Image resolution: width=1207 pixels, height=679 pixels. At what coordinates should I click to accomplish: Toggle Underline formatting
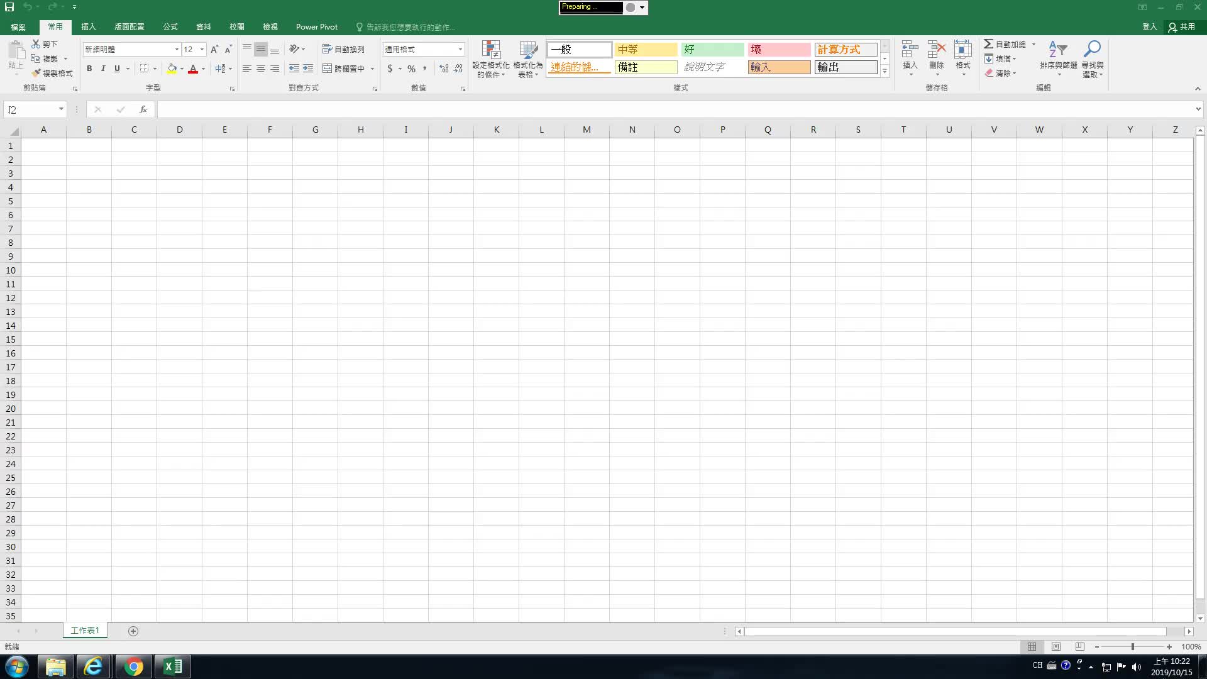pyautogui.click(x=117, y=69)
